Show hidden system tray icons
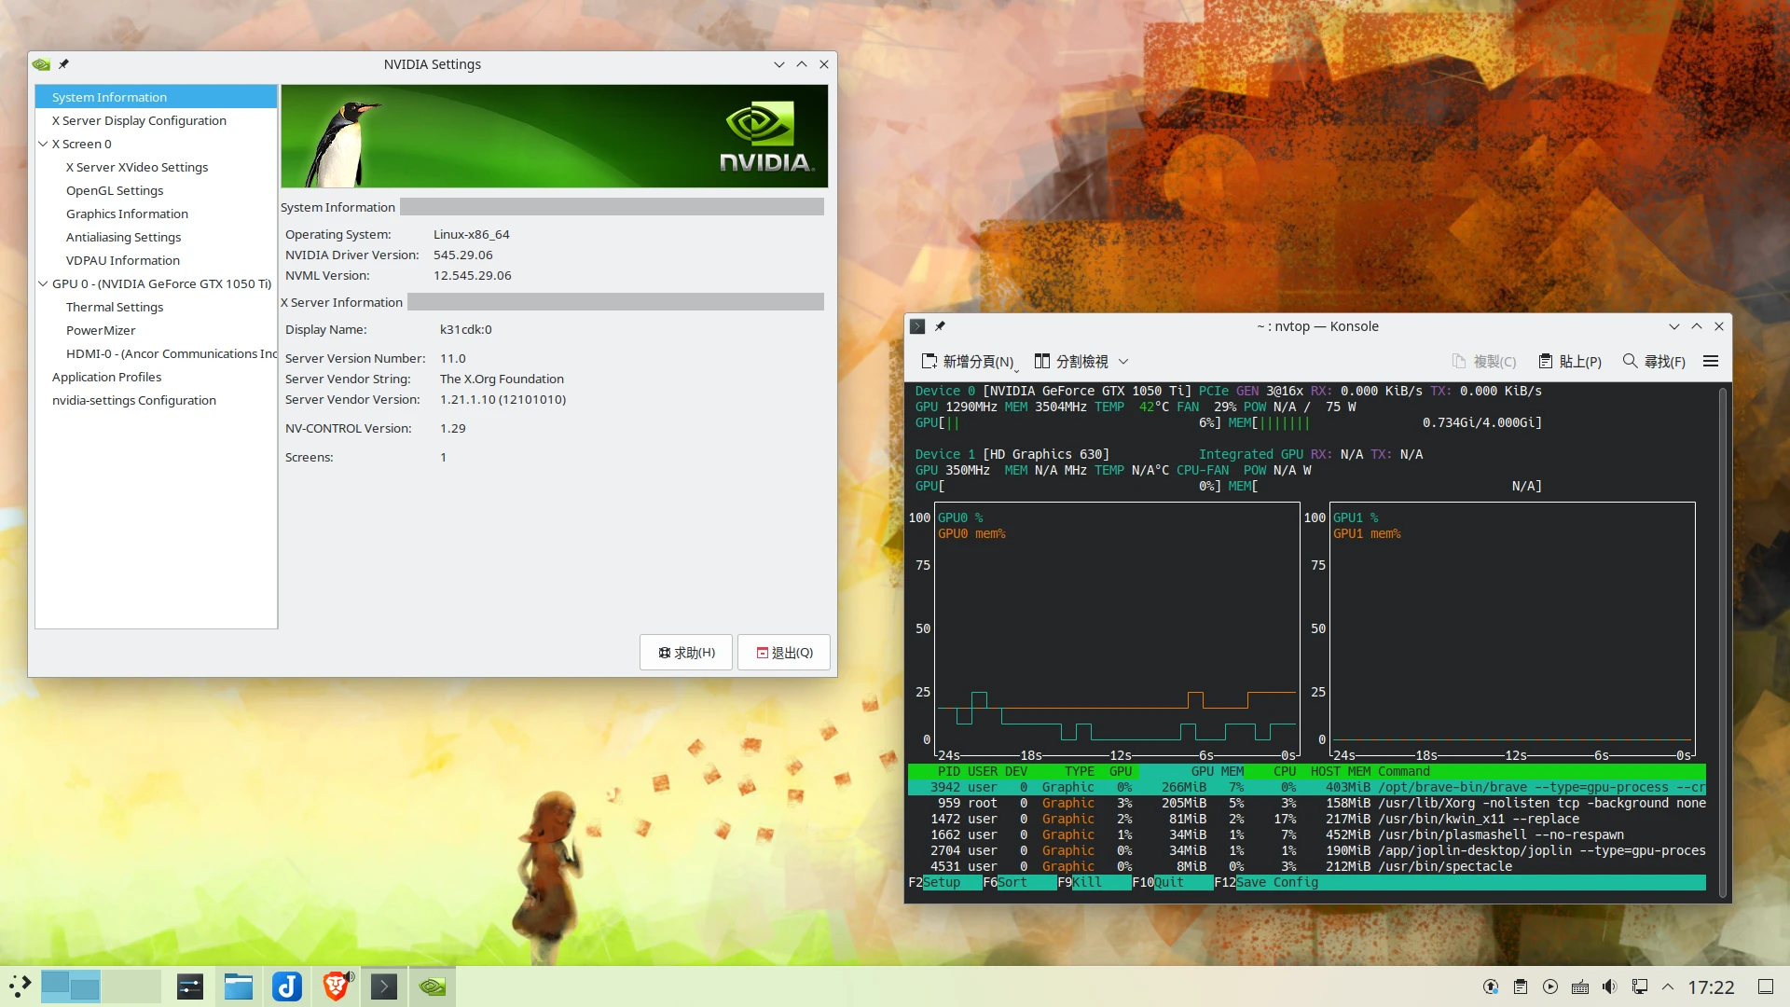The height and width of the screenshot is (1007, 1790). 1668,986
